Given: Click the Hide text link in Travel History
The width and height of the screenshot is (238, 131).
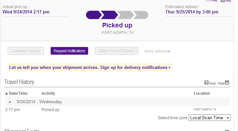Looking at the screenshot, I should click(221, 83).
